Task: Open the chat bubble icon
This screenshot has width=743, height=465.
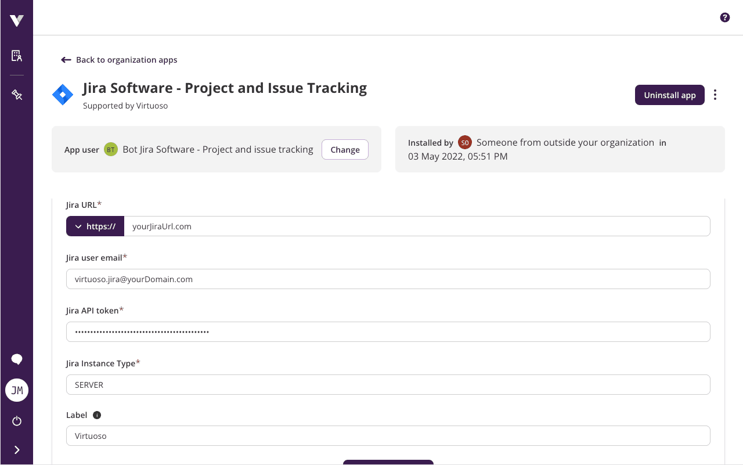Action: point(16,359)
